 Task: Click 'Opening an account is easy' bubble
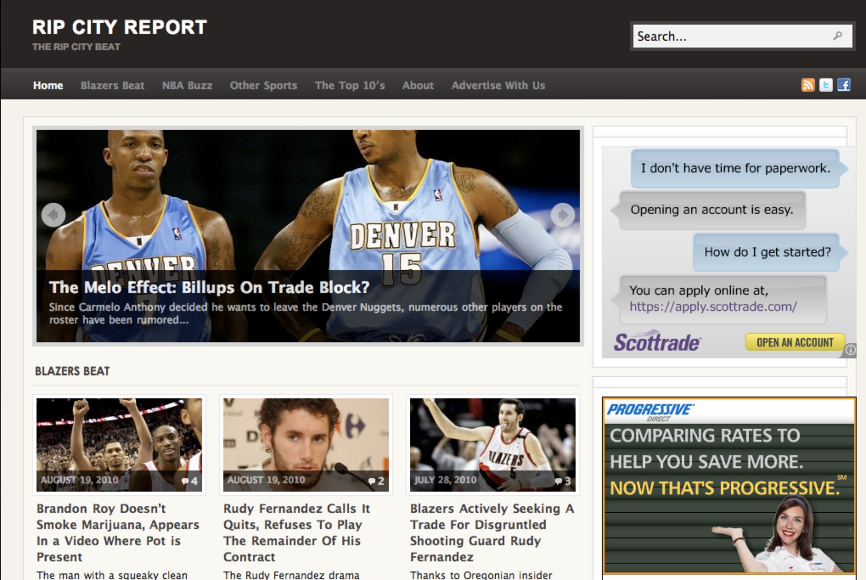(712, 210)
